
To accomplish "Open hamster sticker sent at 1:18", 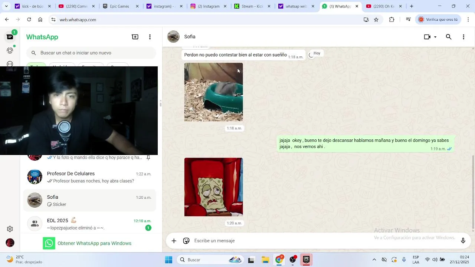I will pos(214,92).
